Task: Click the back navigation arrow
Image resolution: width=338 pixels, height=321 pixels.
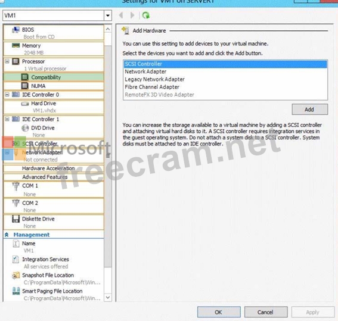Action: coord(121,15)
